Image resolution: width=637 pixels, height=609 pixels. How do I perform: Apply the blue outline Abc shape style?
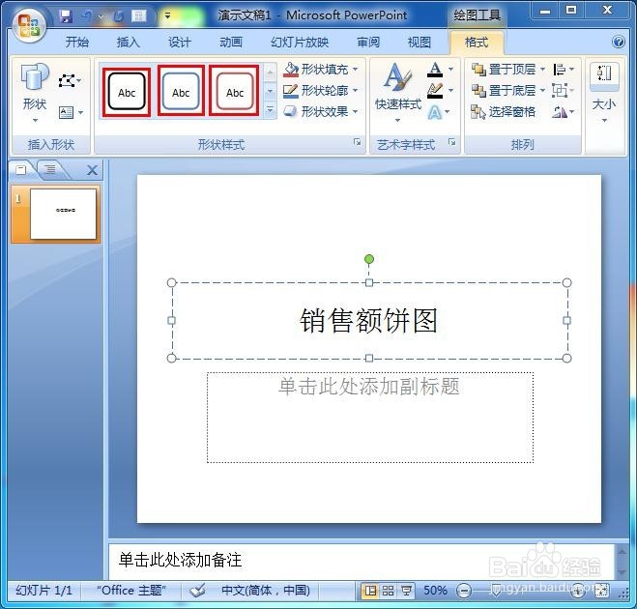click(x=181, y=92)
